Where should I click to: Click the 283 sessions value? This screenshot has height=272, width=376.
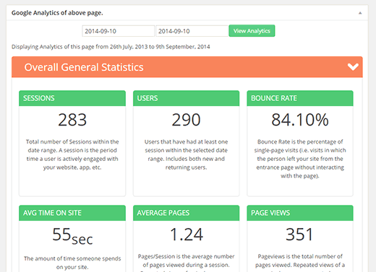click(72, 120)
